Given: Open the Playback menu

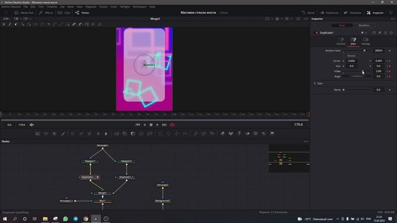Looking at the screenshot, I should 91,7.
